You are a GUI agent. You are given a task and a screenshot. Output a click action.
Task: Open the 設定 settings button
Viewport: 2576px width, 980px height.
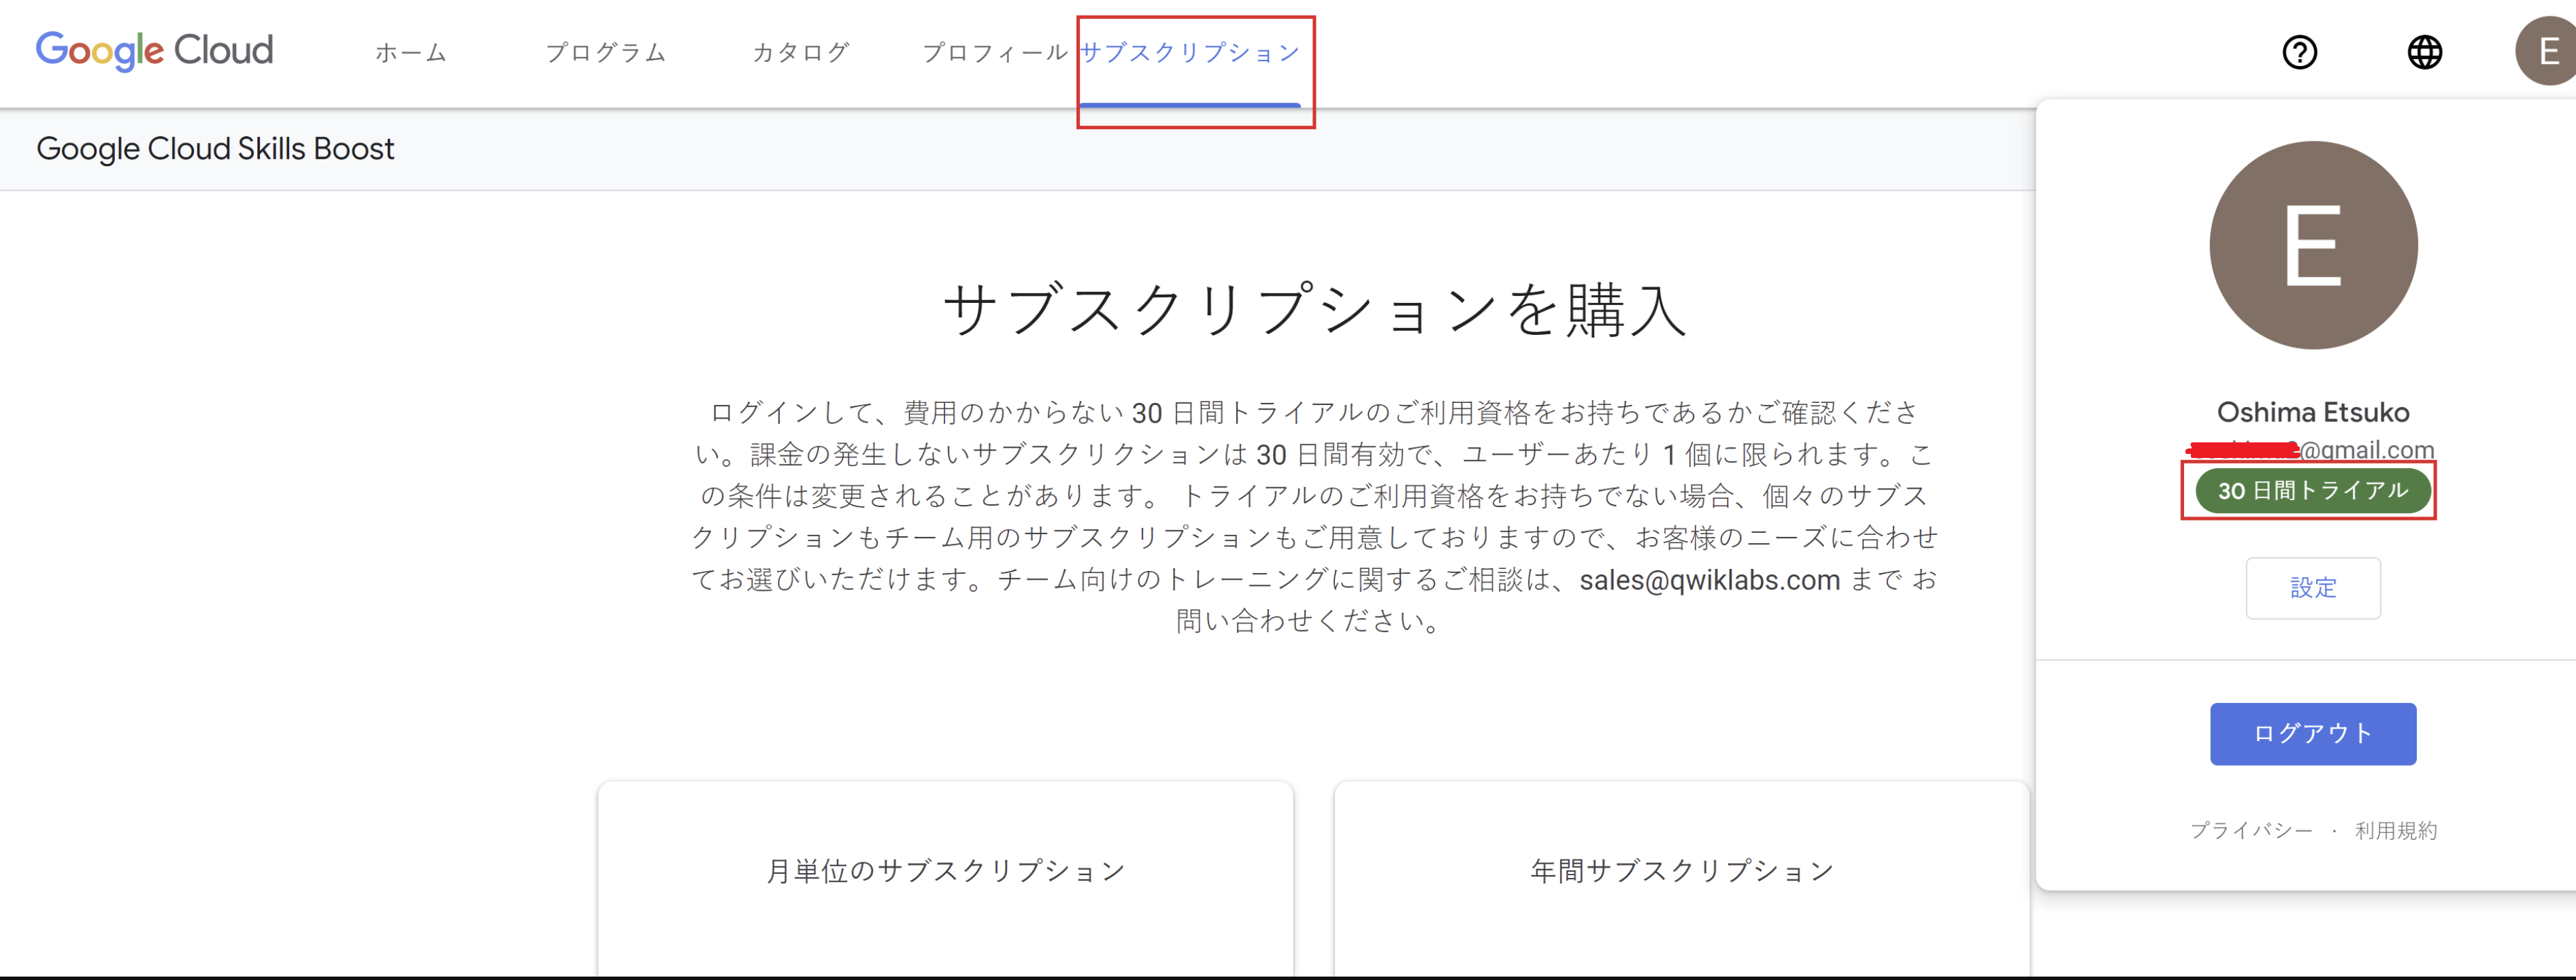tap(2312, 588)
